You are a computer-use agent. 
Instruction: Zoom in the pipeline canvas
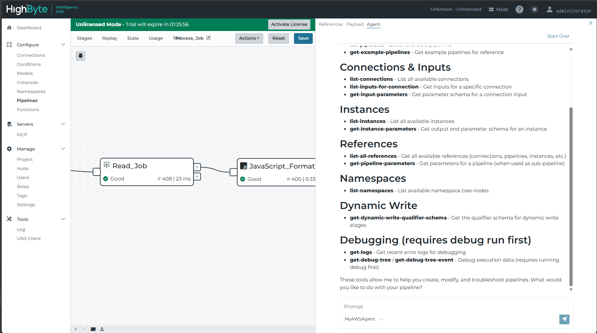pos(76,329)
